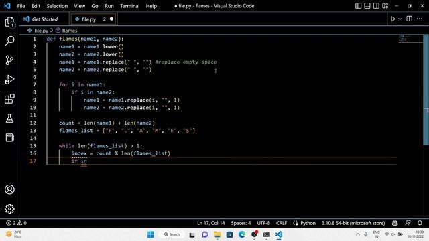
Task: Open the File menu
Action: tap(21, 6)
